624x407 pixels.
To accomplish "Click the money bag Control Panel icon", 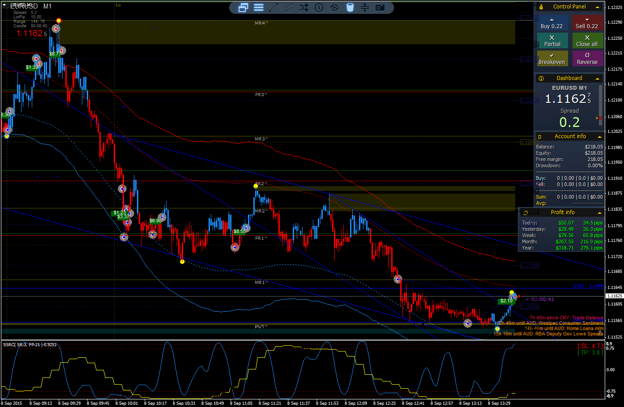I will click(x=541, y=7).
